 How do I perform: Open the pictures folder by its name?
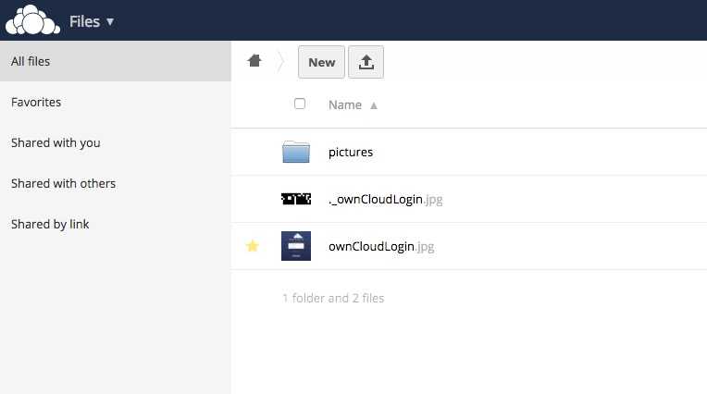coord(351,152)
